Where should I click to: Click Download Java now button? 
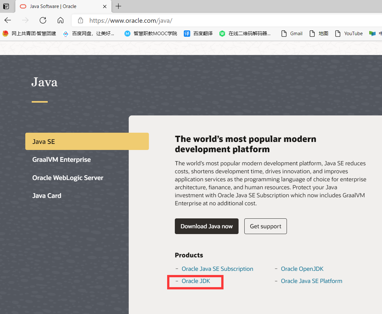[207, 226]
